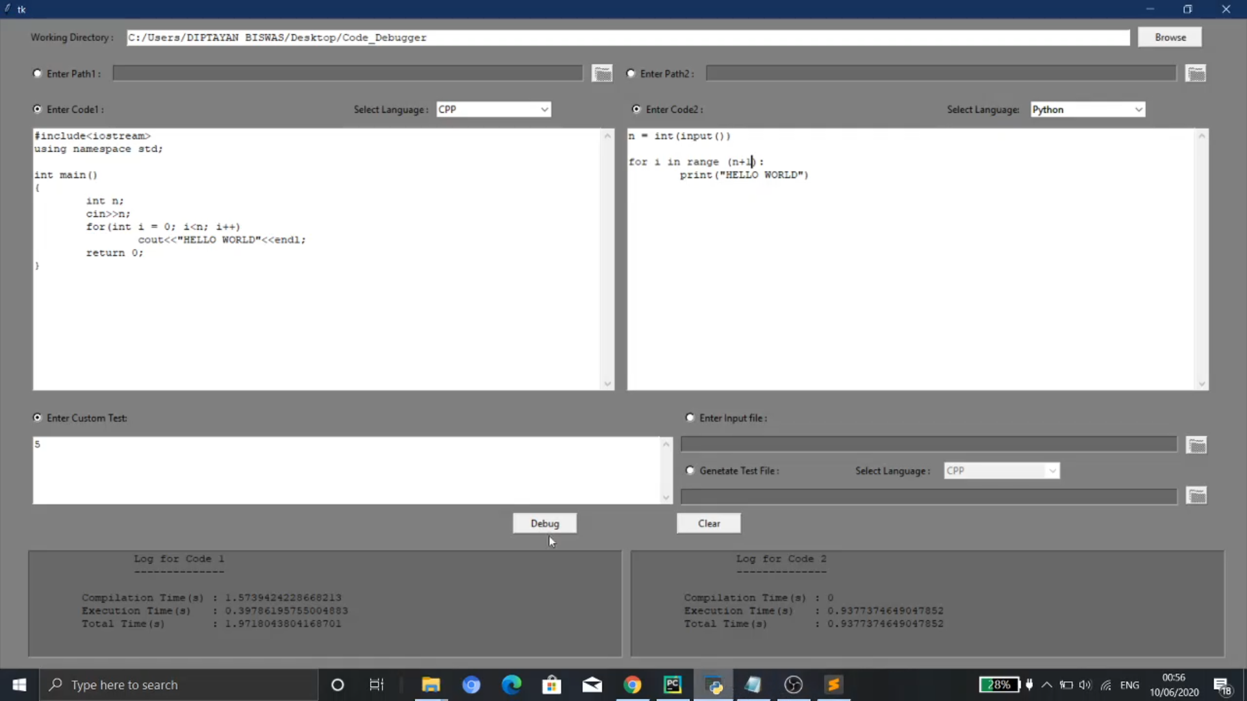This screenshot has width=1247, height=701.
Task: Click Browse for working directory
Action: pos(1170,37)
